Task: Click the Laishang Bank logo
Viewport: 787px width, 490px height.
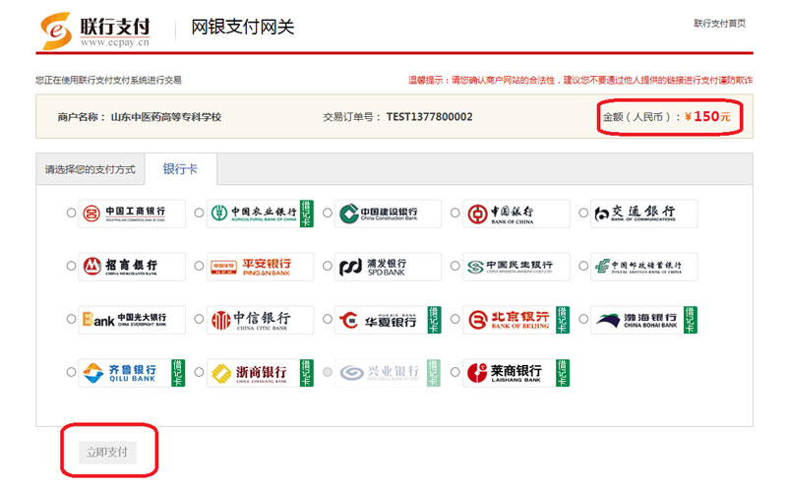Action: (x=516, y=373)
